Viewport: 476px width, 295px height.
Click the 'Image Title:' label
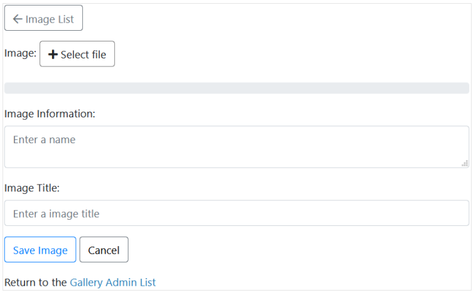tap(32, 188)
